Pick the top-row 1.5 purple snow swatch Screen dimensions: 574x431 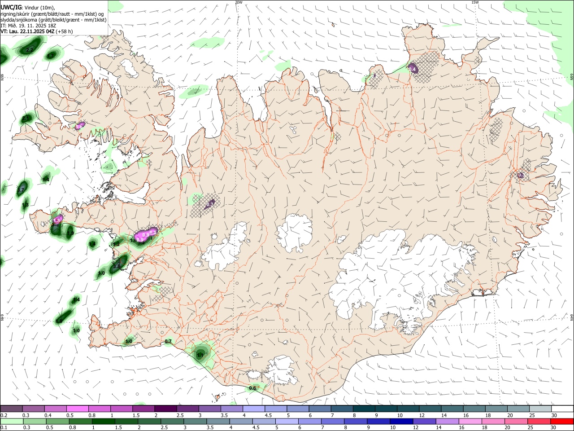[x=143, y=409]
